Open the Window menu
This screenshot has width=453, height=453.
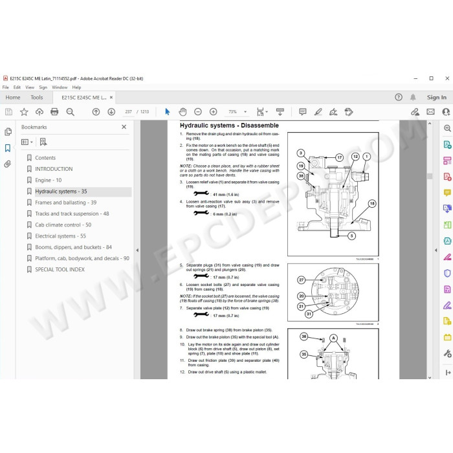[x=60, y=87]
